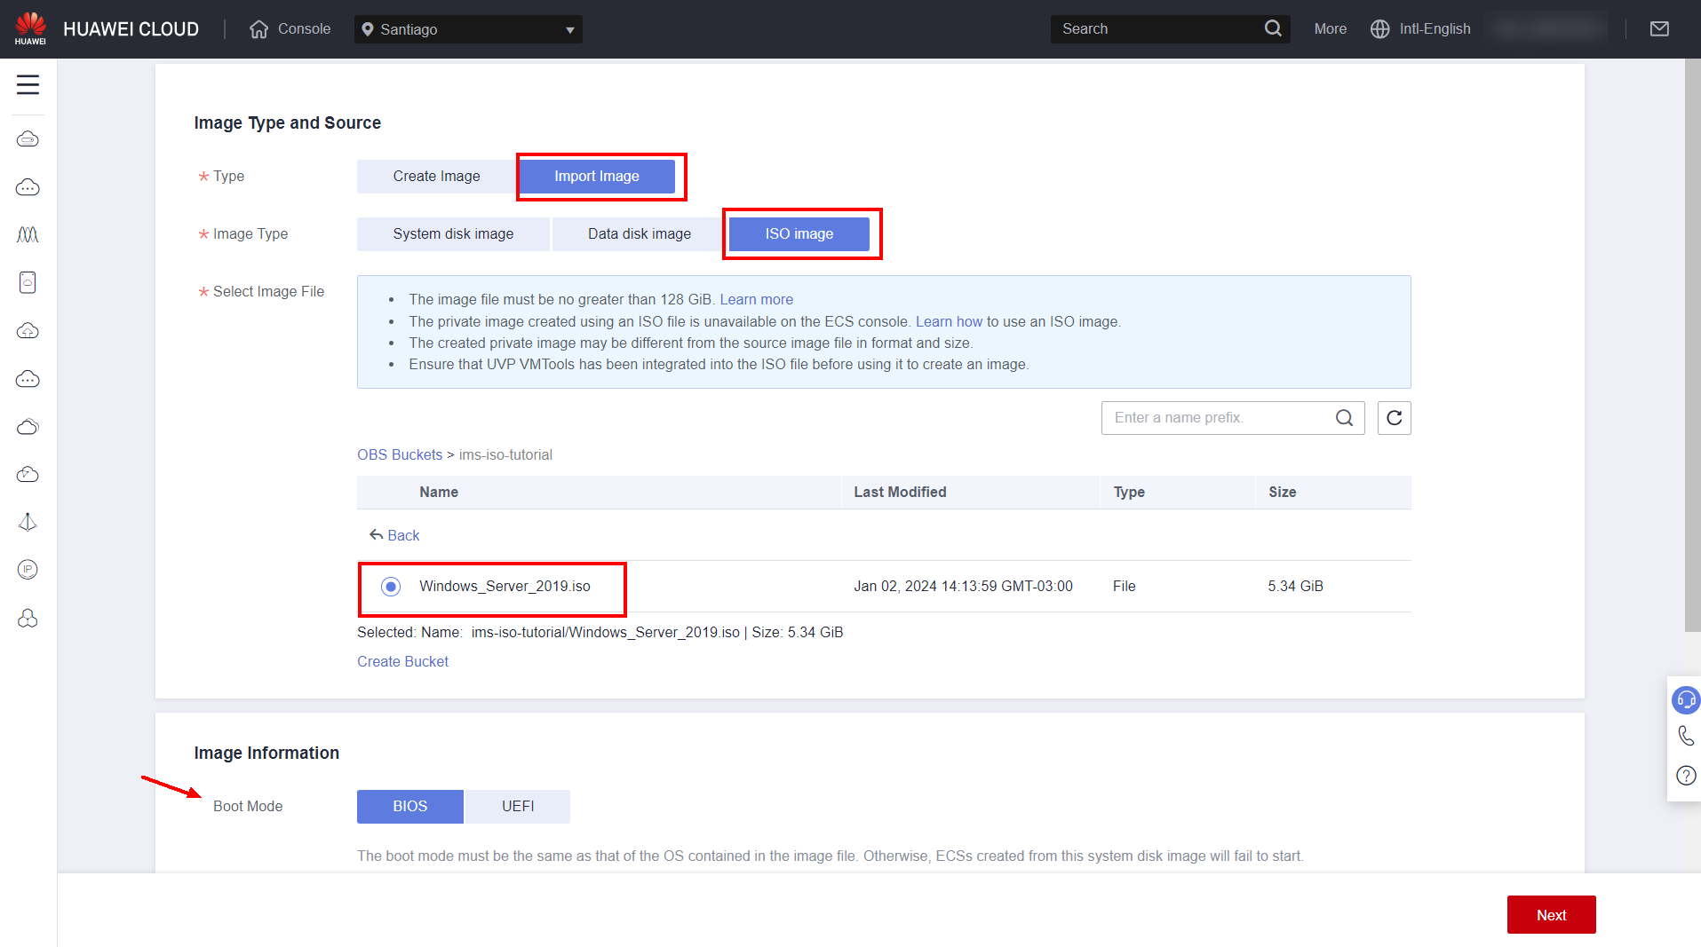1701x947 pixels.
Task: Open the hamburger navigation menu
Action: point(28,85)
